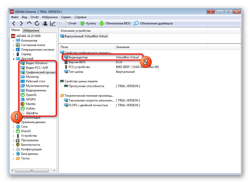
Task: Click the Операционная система Windows icon
Action: (x=18, y=50)
